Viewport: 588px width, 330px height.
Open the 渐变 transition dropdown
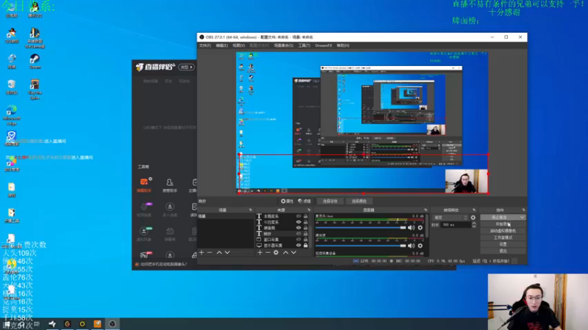tap(450, 217)
